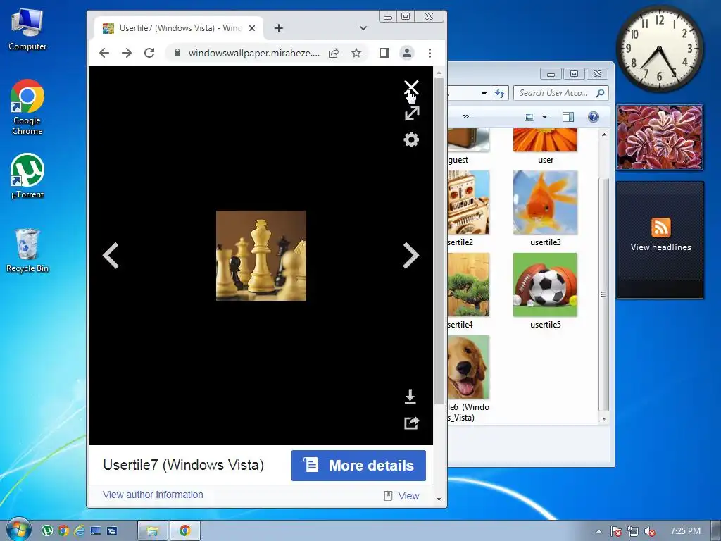Expand Explorer toolbar overflow chevrons
Screen dimensions: 721x541
[466, 117]
